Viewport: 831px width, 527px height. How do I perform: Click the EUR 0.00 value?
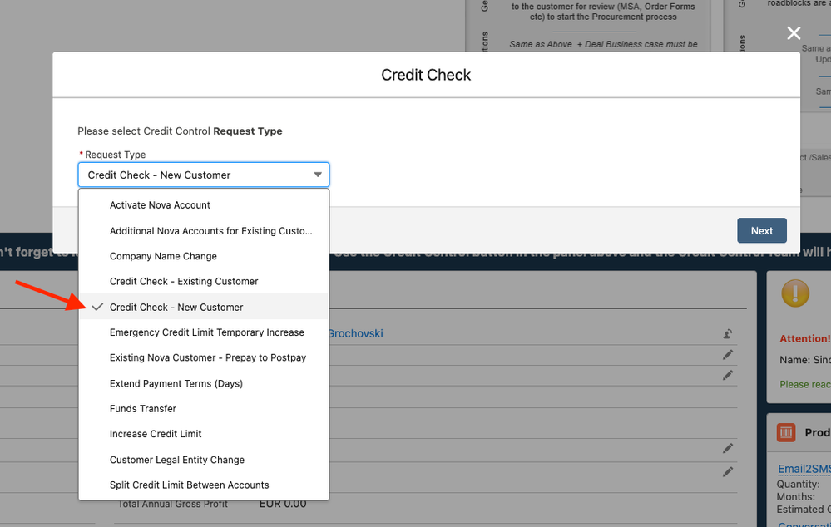(283, 504)
